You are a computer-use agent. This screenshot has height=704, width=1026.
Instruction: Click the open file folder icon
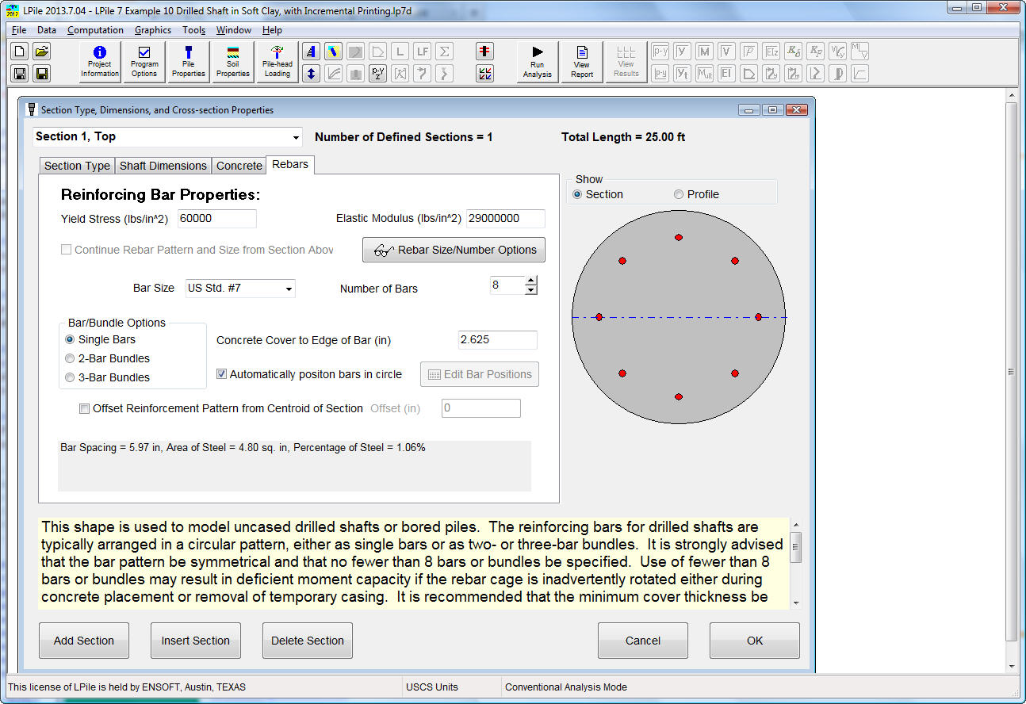(41, 52)
